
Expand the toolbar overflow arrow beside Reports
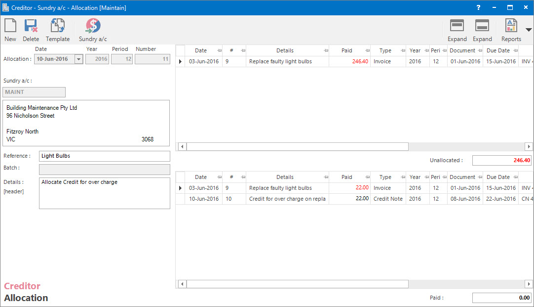pos(529,30)
